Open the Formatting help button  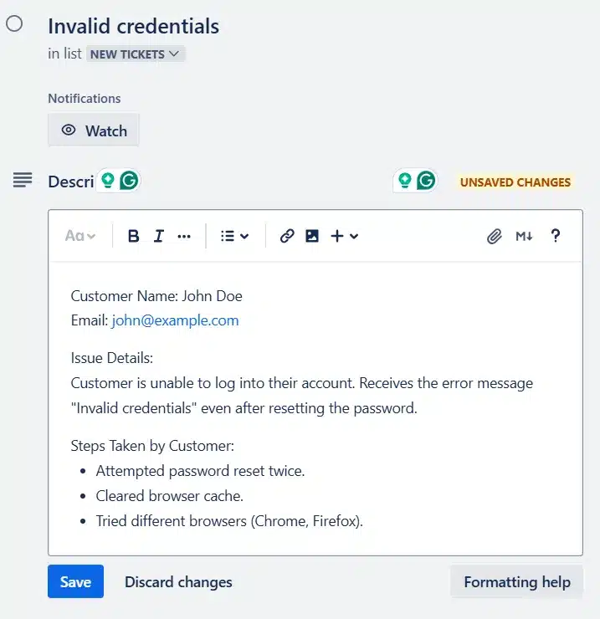516,582
